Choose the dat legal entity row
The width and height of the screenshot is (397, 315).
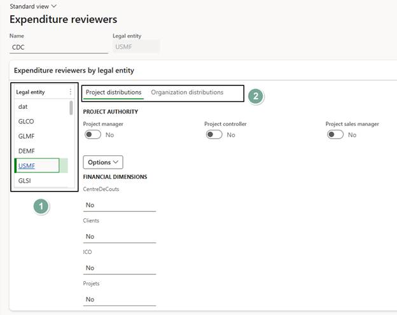[23, 107]
